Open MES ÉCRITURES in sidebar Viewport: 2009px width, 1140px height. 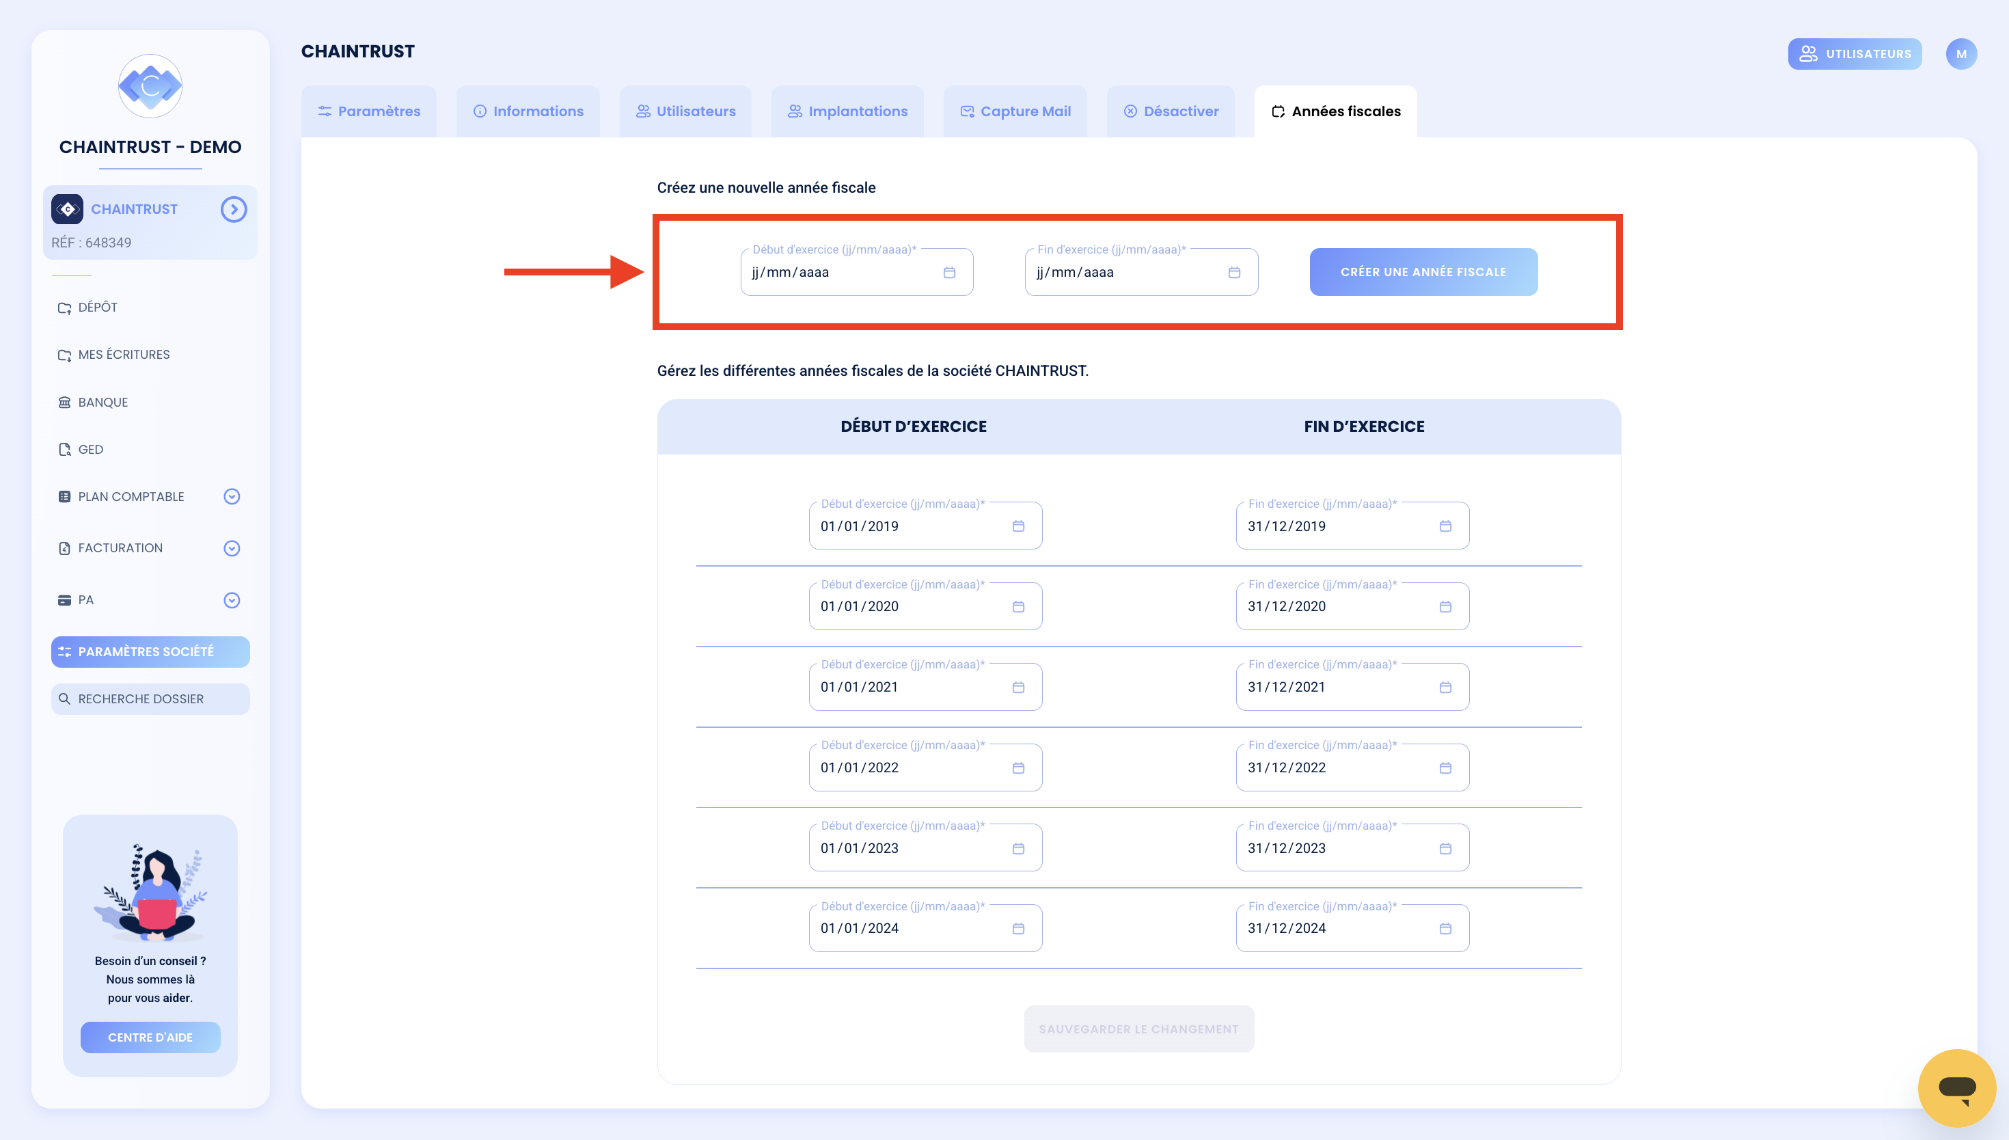(x=113, y=355)
